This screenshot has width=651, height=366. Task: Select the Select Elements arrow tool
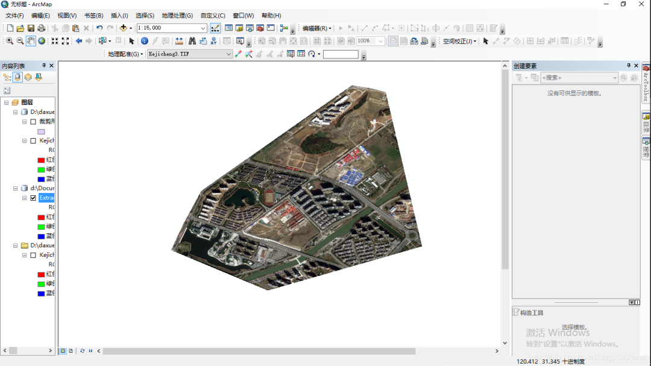click(131, 41)
